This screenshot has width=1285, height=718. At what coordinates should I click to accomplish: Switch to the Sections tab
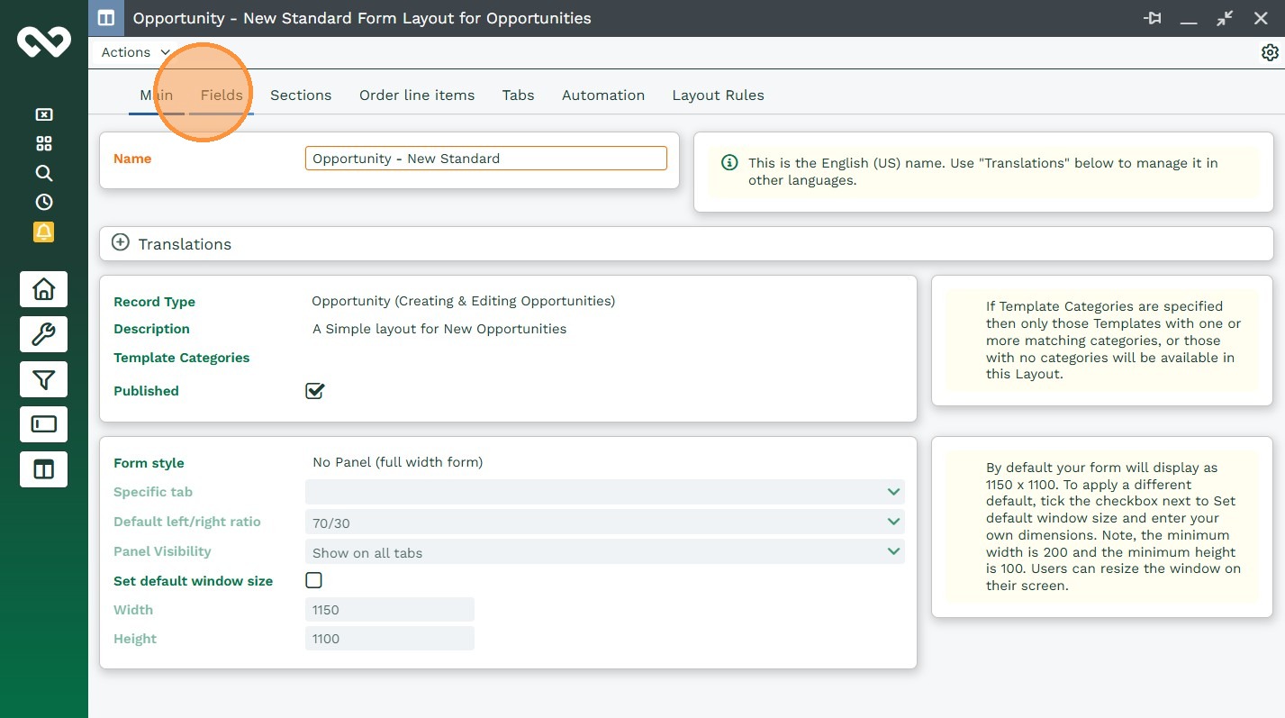coord(301,95)
